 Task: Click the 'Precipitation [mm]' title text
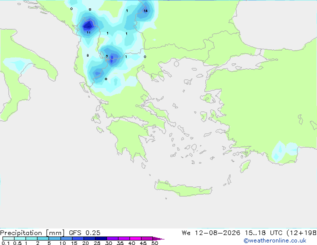[32, 233]
